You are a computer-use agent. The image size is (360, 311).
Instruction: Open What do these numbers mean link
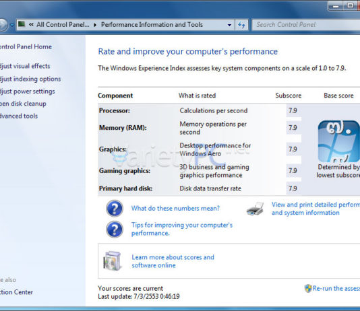click(175, 208)
